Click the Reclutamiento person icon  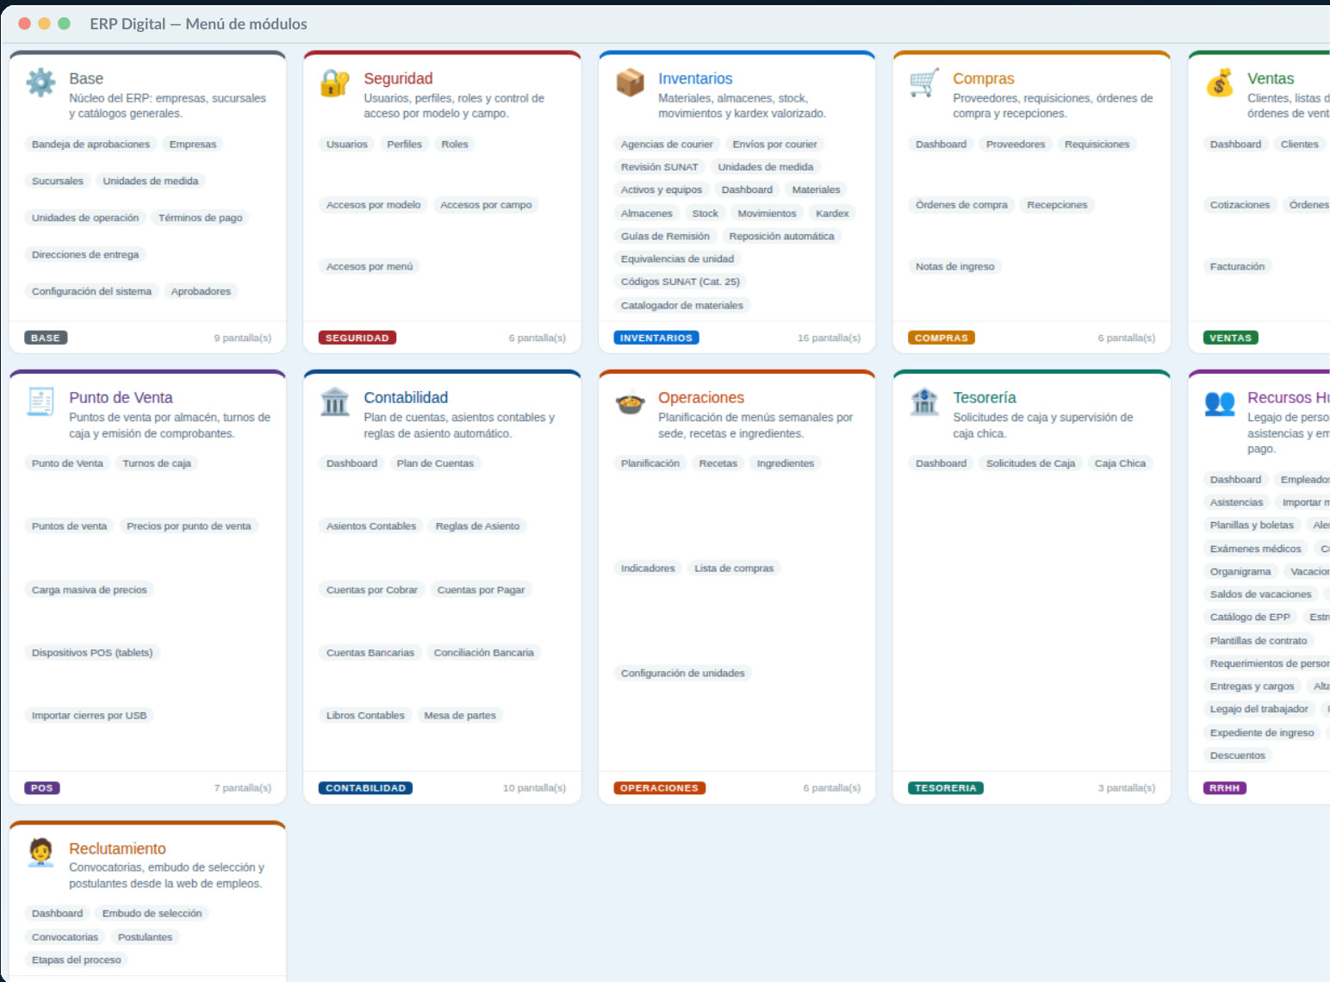[40, 853]
